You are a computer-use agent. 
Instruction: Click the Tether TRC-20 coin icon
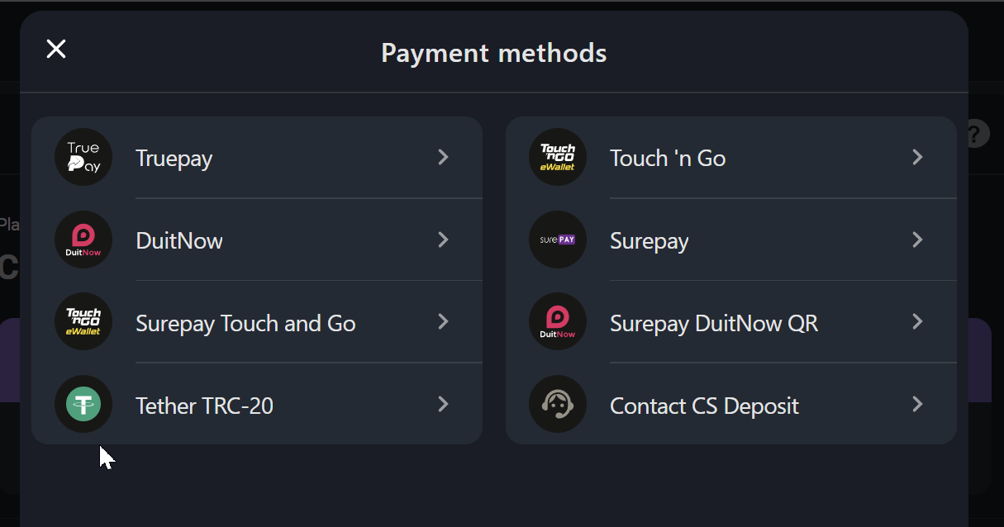83,404
